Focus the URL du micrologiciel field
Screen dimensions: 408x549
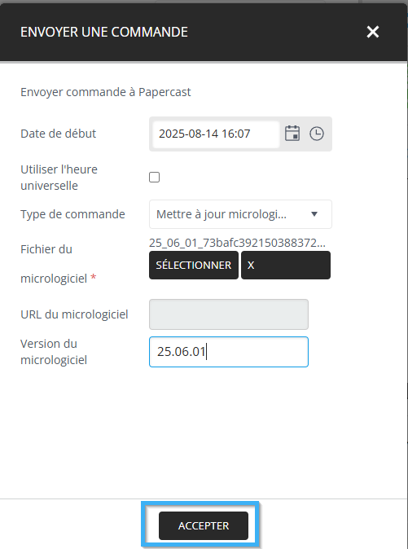click(229, 314)
